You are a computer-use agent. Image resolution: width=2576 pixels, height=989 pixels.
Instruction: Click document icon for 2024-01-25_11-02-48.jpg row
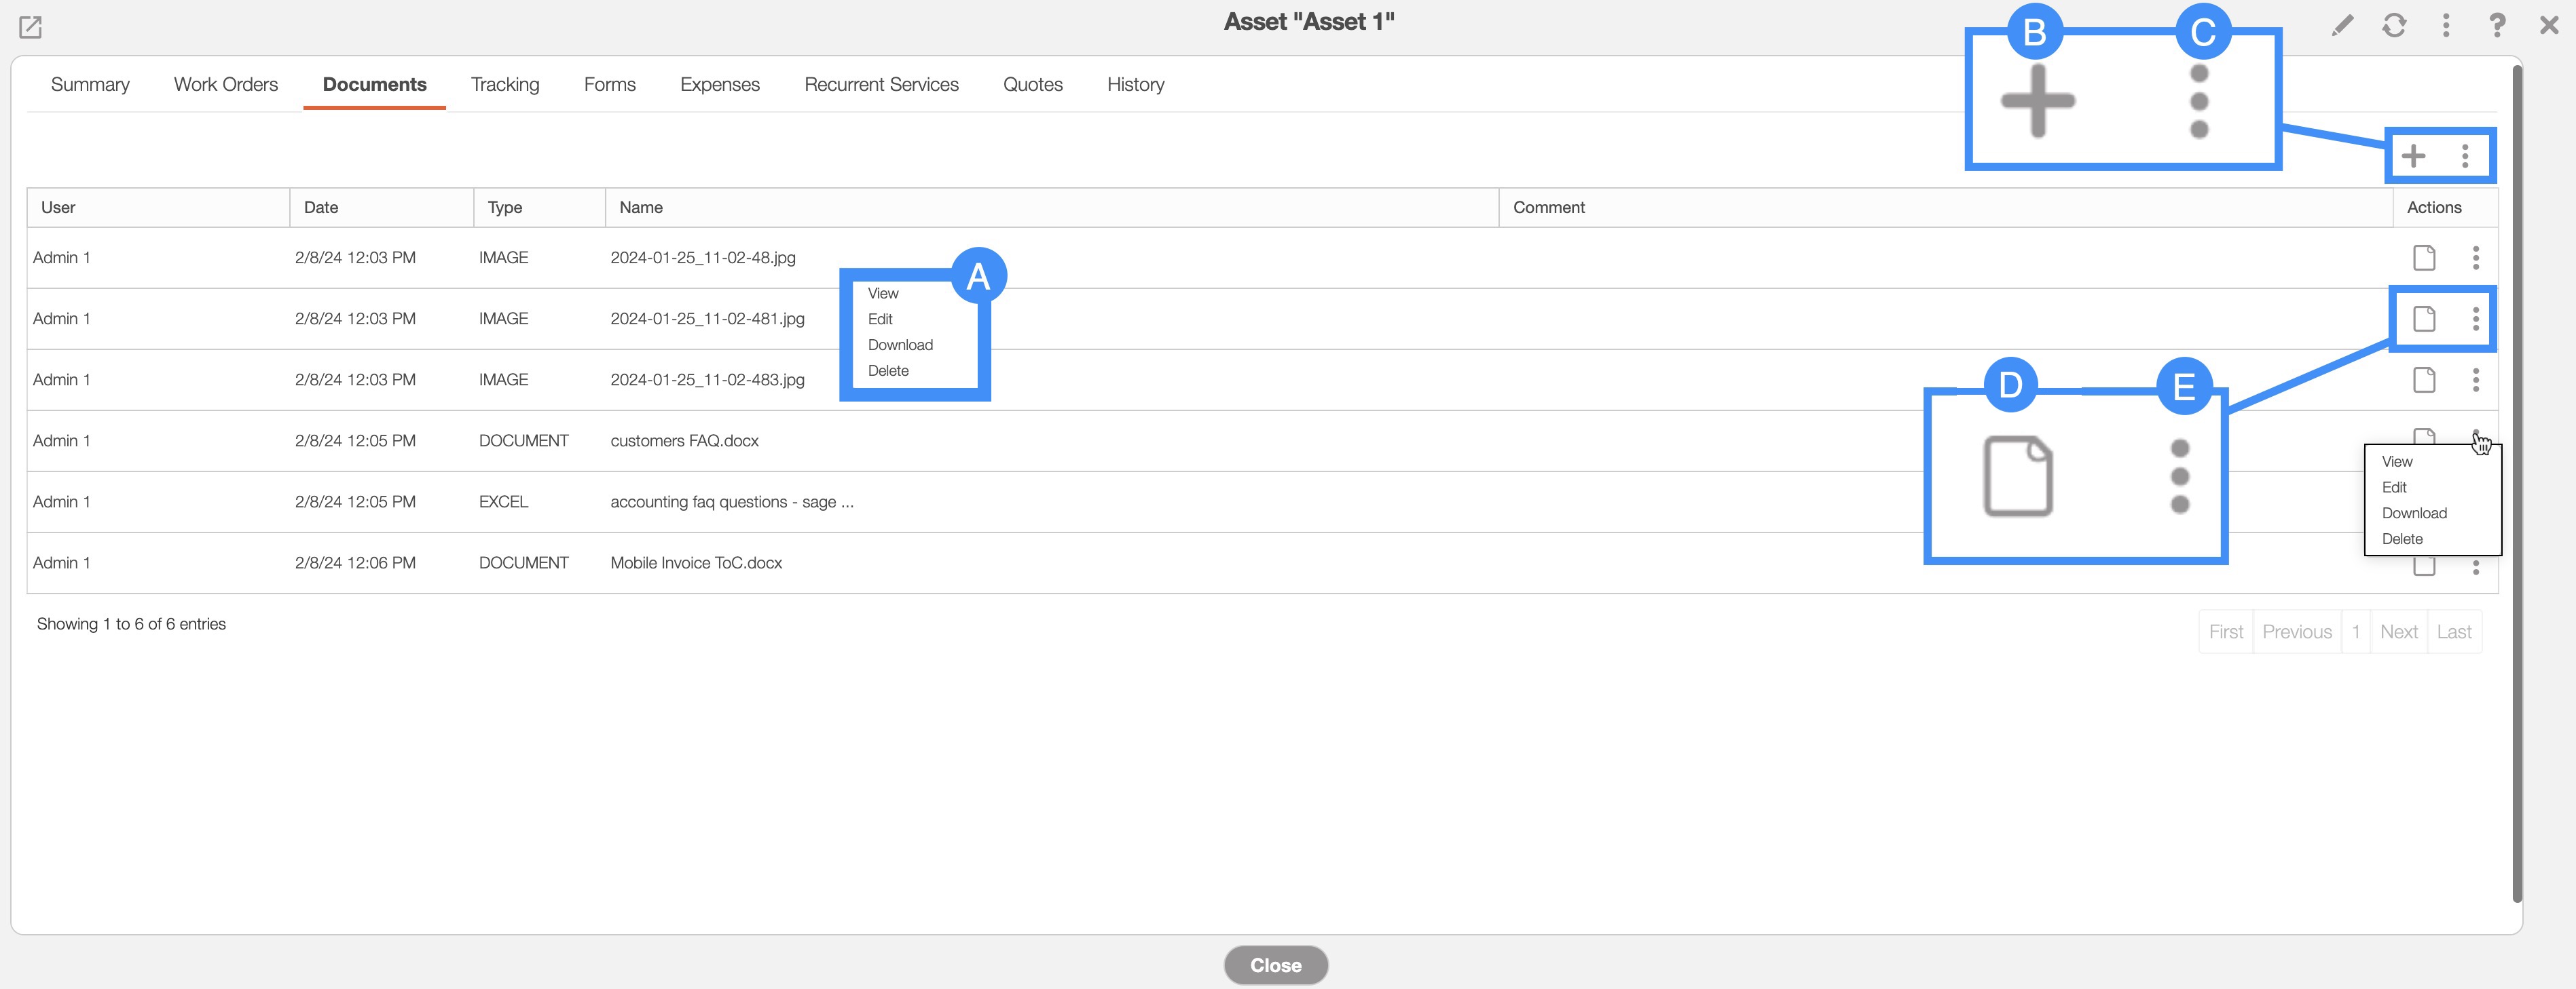pos(2424,258)
